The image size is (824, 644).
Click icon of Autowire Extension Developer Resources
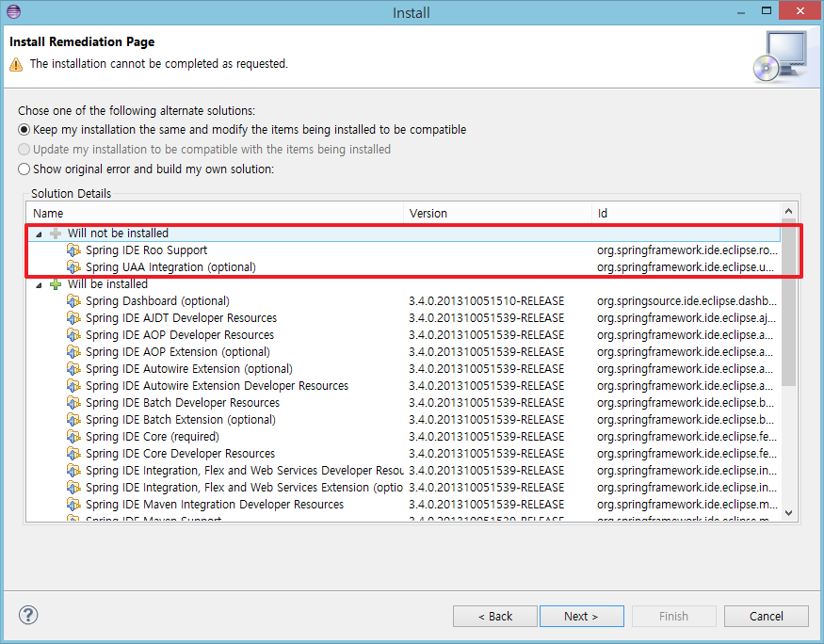point(73,386)
